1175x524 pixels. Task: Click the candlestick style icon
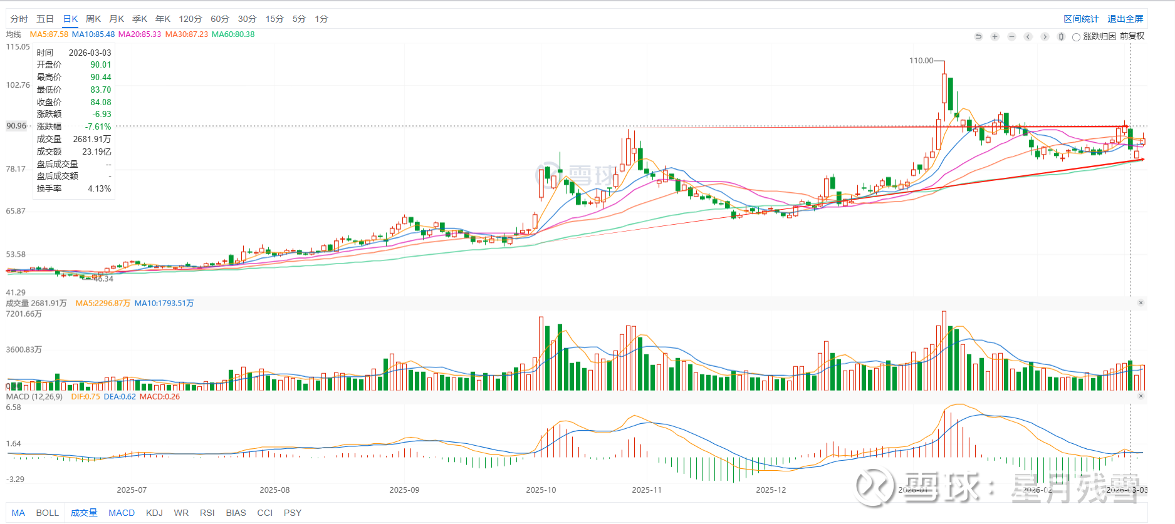point(1061,36)
